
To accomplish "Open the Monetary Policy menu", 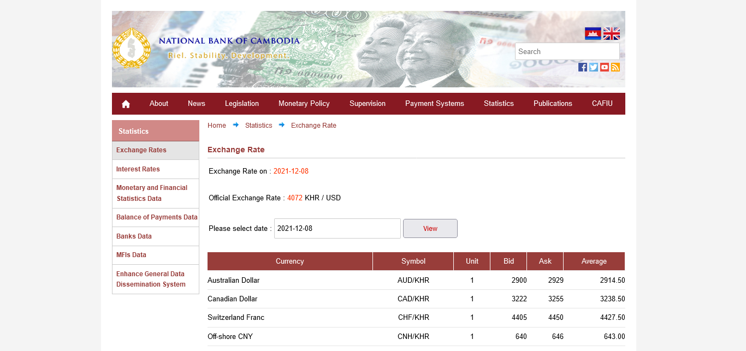I will (304, 104).
